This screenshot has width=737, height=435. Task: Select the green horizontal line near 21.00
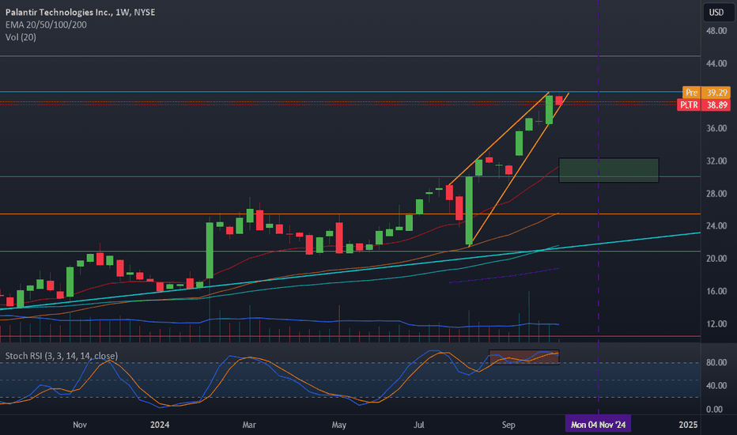(x=350, y=252)
